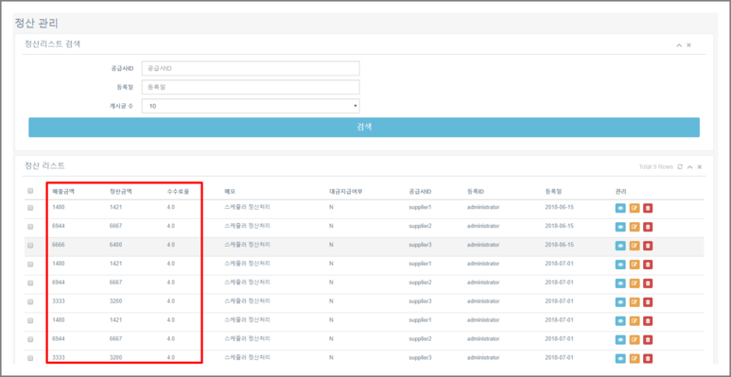Delete the supplier1 2018-06-15 settlement row
731x377 pixels.
[x=648, y=208]
